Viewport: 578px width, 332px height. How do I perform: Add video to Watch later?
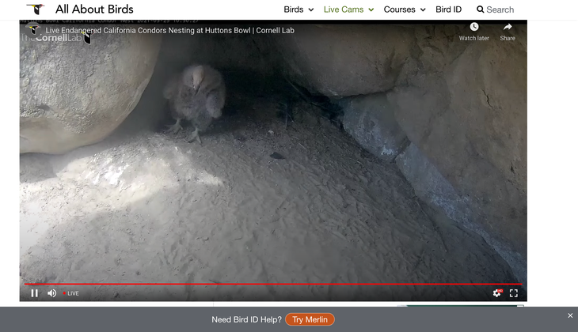(474, 32)
